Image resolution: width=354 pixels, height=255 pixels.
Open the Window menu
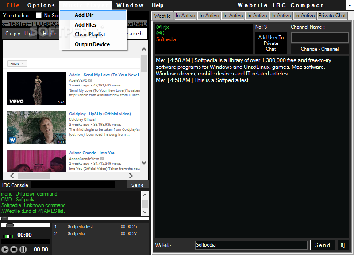coord(130,5)
